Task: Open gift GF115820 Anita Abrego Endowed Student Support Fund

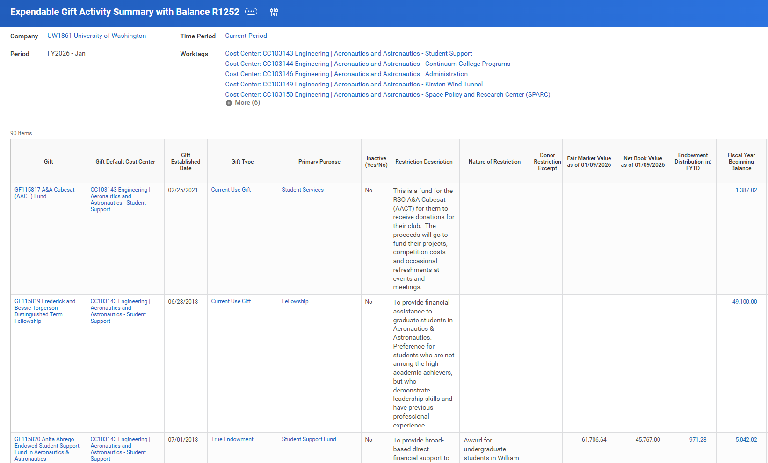Action: (47, 449)
